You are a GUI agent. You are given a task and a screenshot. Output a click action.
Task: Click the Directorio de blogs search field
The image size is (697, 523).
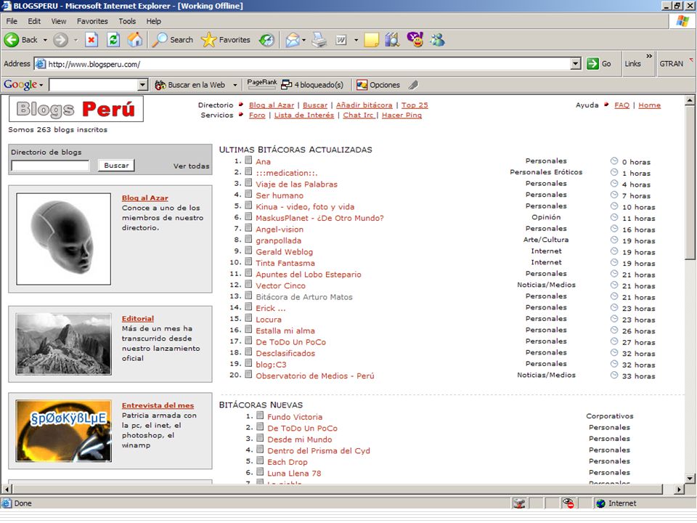point(50,166)
